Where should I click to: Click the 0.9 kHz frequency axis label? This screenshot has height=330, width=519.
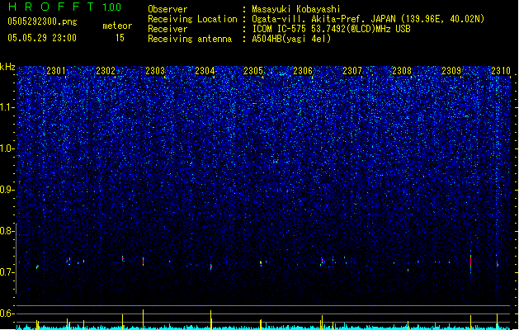[7, 190]
